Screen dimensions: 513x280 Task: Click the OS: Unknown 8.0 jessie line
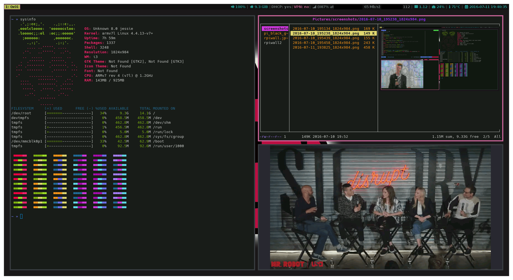point(108,29)
